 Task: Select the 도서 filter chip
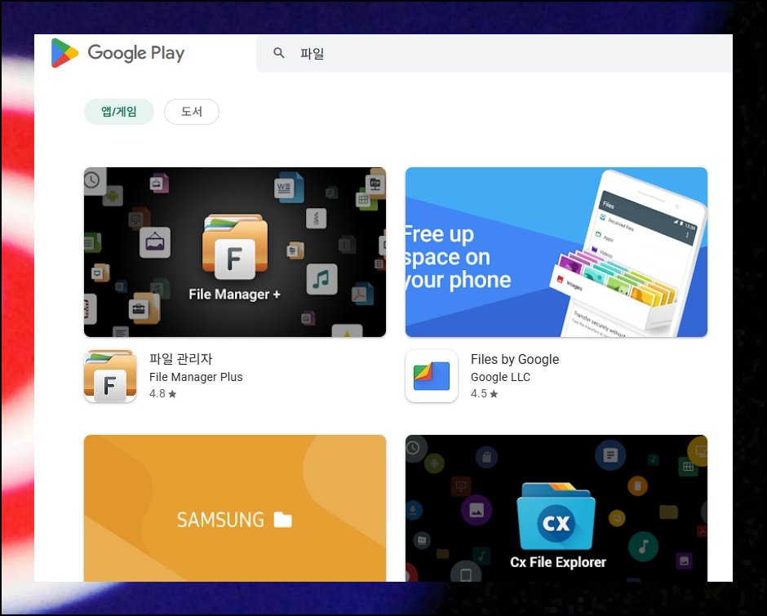point(191,112)
